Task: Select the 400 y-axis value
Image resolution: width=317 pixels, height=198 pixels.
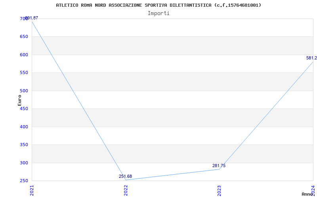Action: [x=24, y=127]
